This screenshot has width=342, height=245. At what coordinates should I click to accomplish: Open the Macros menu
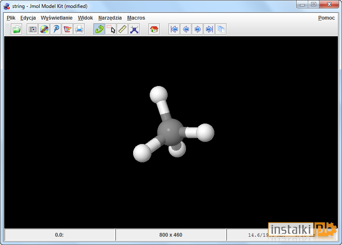[136, 18]
